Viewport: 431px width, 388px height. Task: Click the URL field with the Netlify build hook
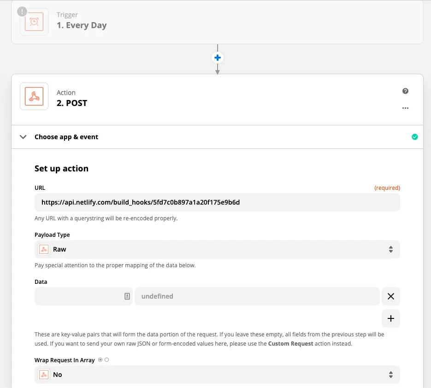[x=217, y=202]
